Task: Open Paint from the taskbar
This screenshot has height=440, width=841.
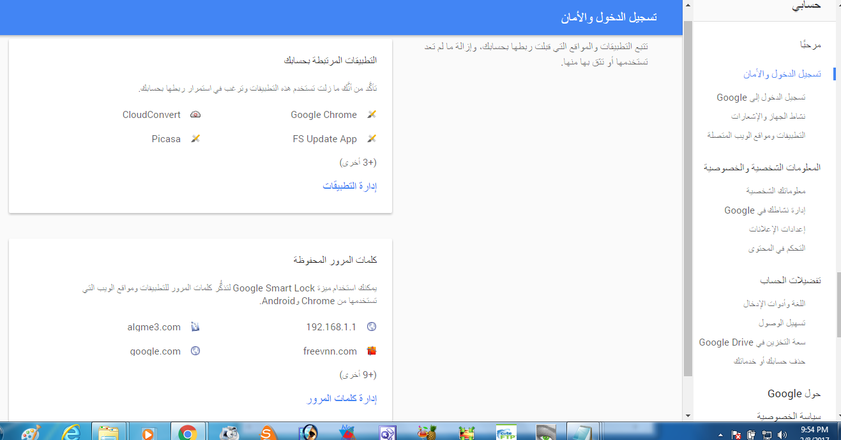Action: click(x=29, y=432)
